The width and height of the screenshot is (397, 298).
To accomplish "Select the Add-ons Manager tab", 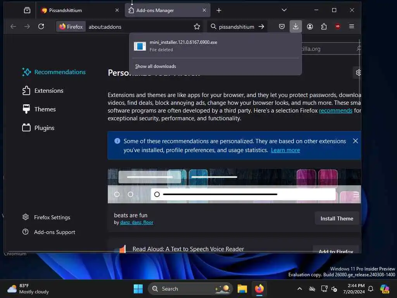I will [167, 10].
